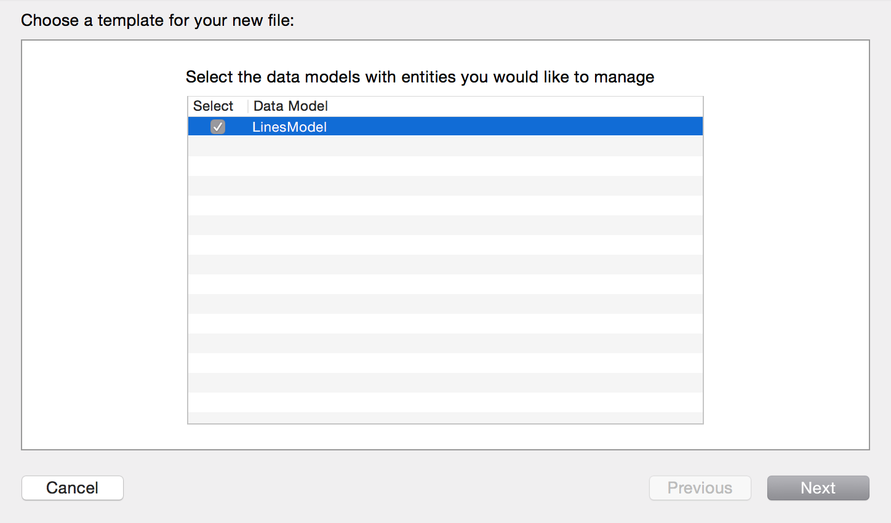Click the Select column header

click(213, 106)
